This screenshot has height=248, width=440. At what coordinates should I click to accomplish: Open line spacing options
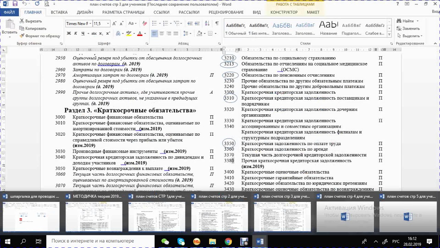click(x=187, y=33)
